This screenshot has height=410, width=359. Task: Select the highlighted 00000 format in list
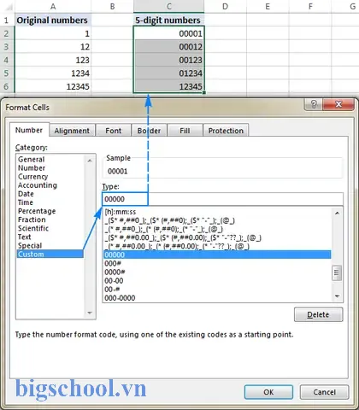point(217,255)
